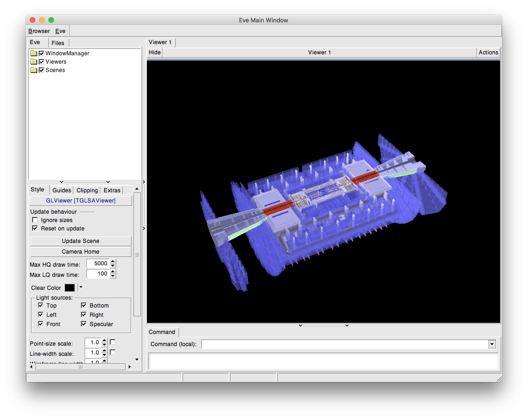
Task: Increase Max HQ draw time stepper
Action: tap(113, 262)
